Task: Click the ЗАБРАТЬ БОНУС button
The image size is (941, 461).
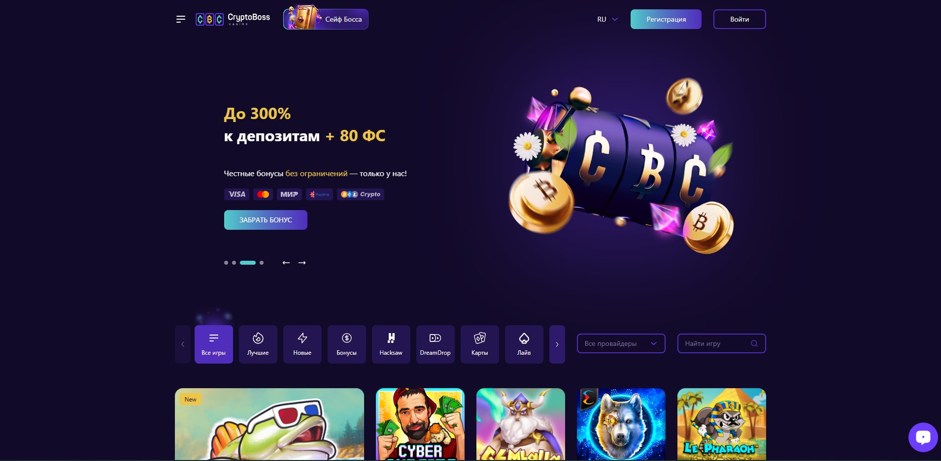Action: 266,220
